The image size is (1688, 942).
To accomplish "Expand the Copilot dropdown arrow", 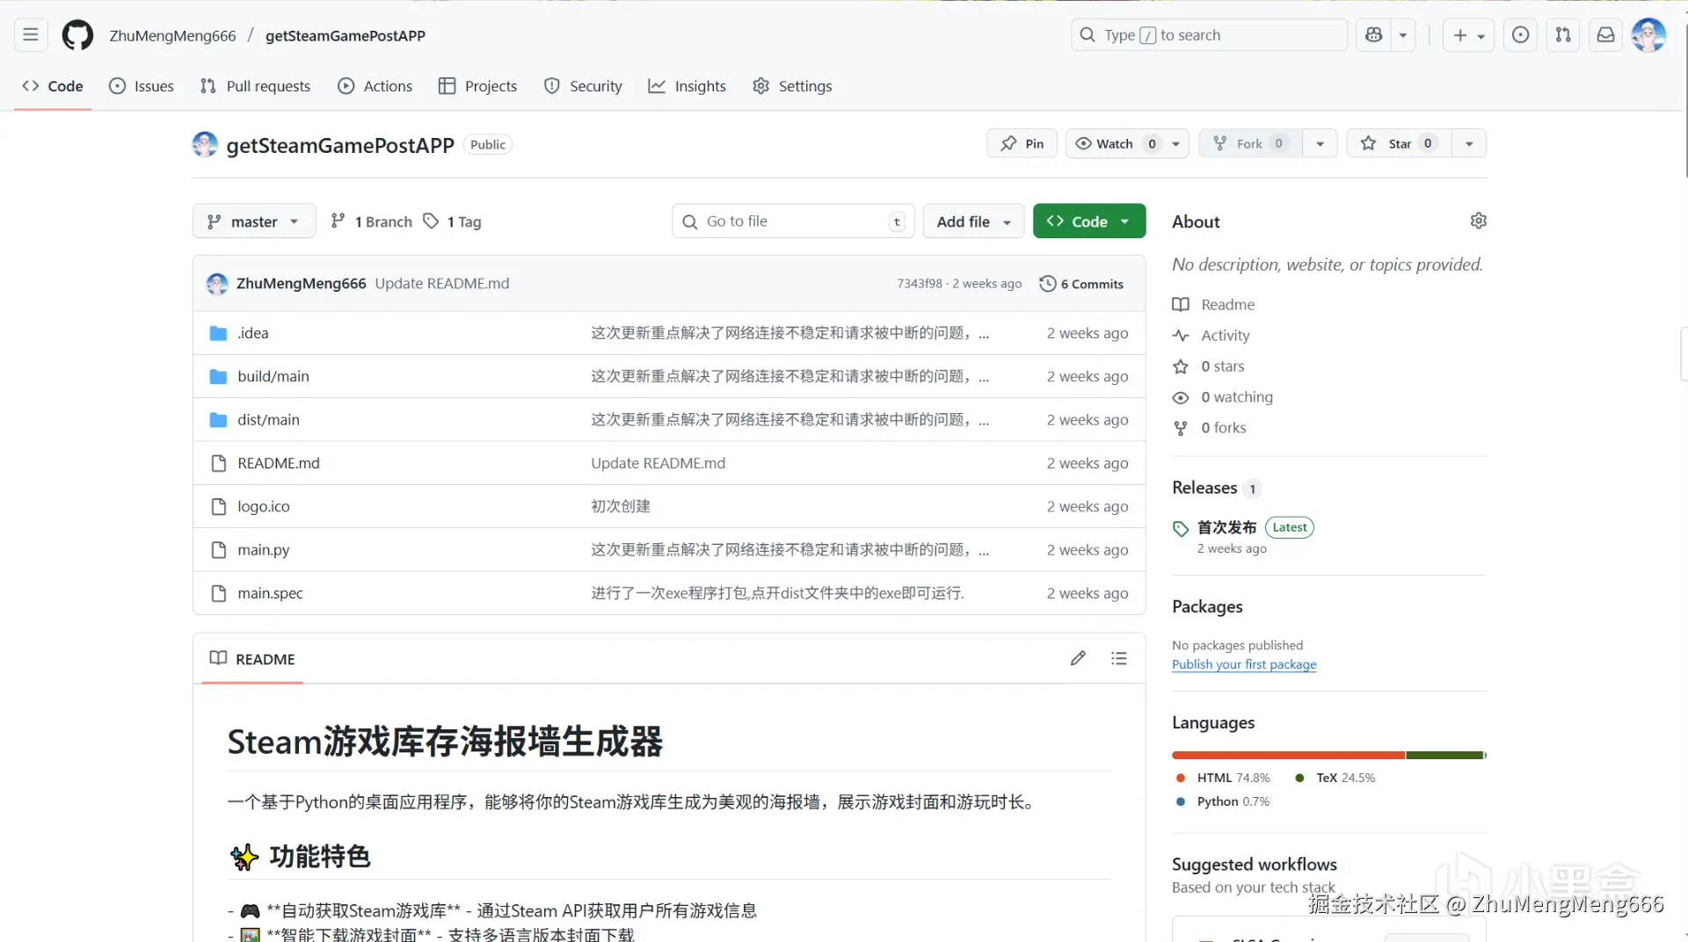I will (1403, 35).
